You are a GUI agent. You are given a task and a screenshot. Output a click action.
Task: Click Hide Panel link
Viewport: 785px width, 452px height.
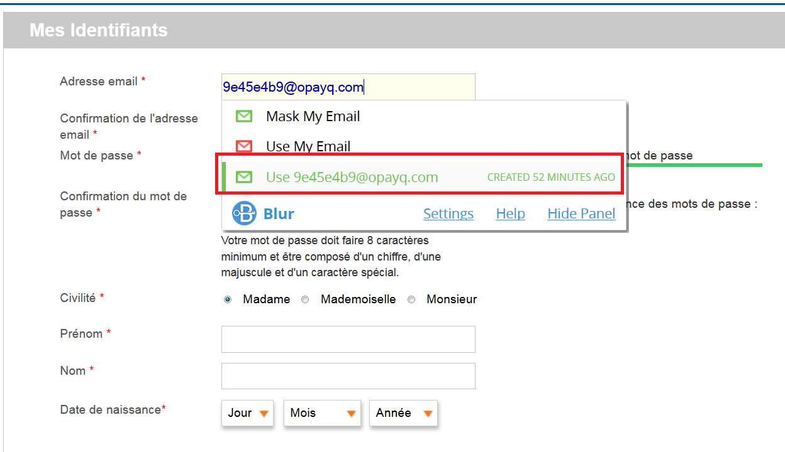[x=581, y=213]
